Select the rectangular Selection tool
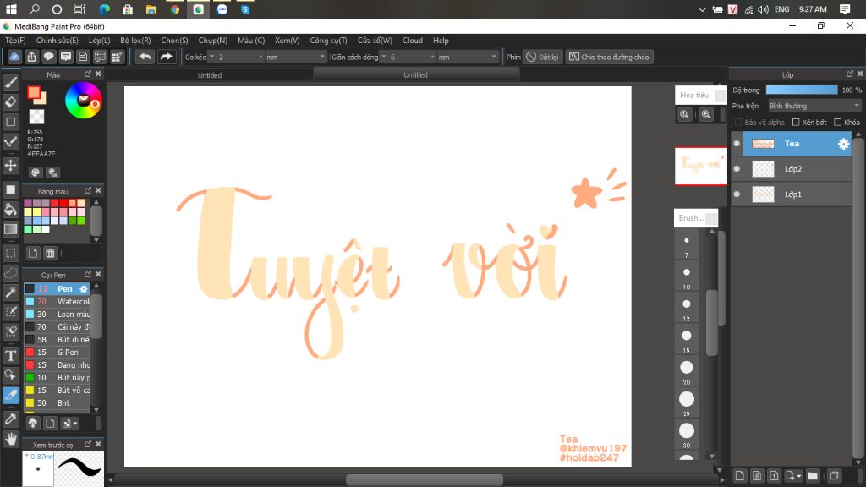Screen dimensions: 866x487 10,254
